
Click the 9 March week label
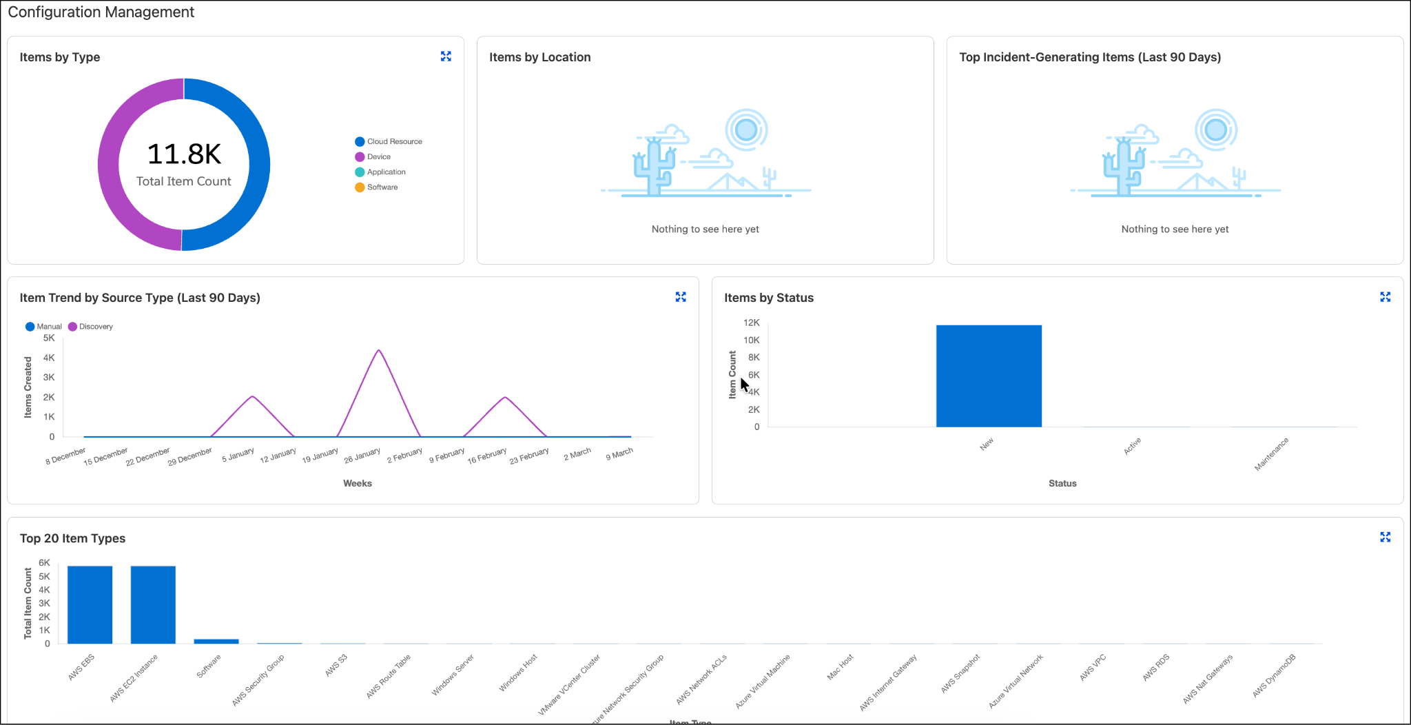click(x=619, y=453)
